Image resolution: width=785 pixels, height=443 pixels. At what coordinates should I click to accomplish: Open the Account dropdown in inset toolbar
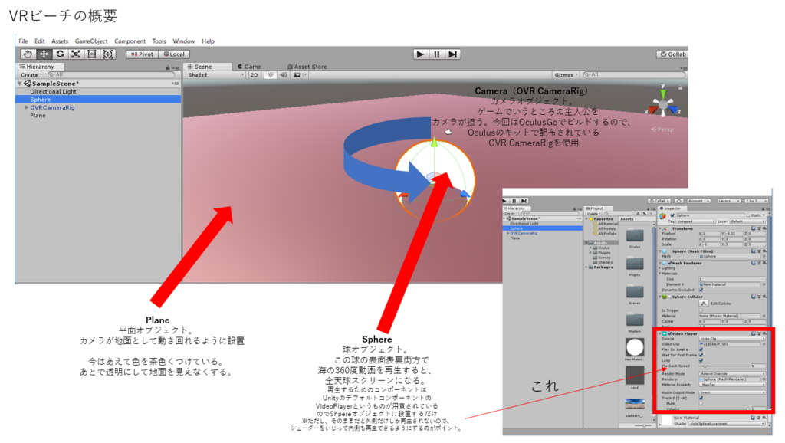pyautogui.click(x=699, y=201)
